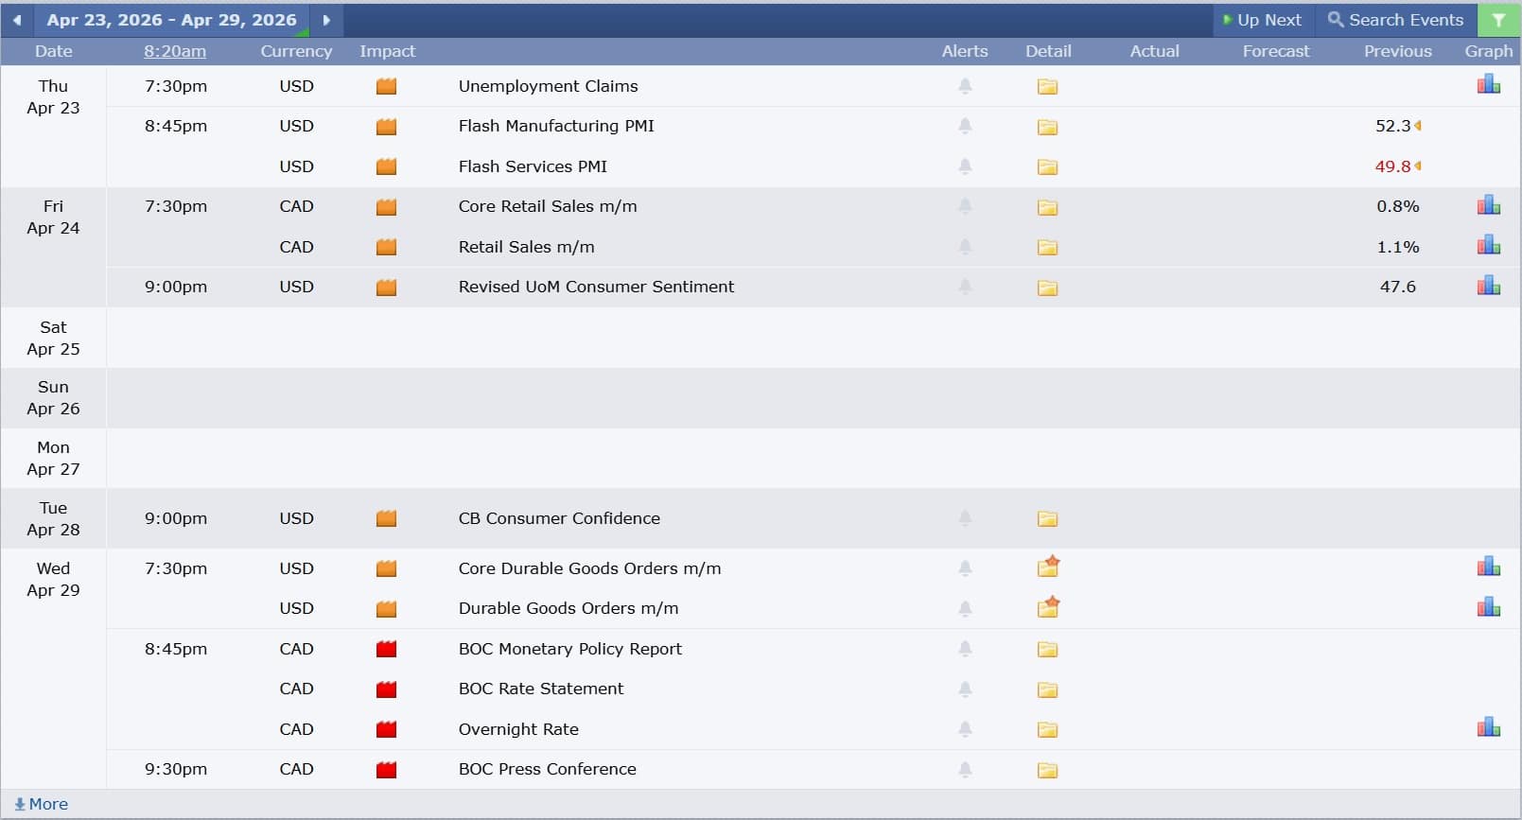This screenshot has height=820, width=1522.
Task: Open graph for Core Retail Sales m/m
Action: coord(1488,205)
